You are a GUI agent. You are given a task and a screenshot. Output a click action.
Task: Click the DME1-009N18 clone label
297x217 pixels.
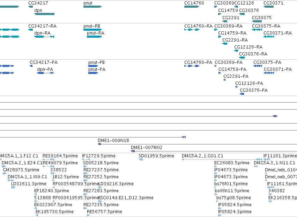point(113,141)
